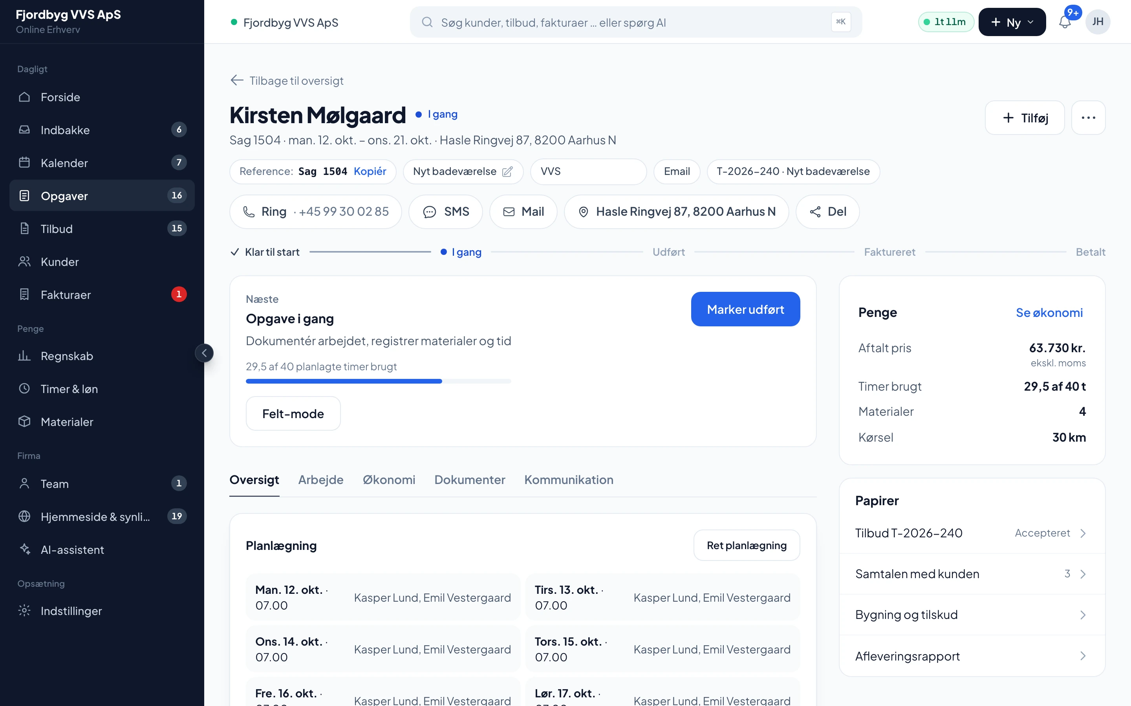Open the three-dots more options button
This screenshot has width=1131, height=706.
click(x=1089, y=118)
